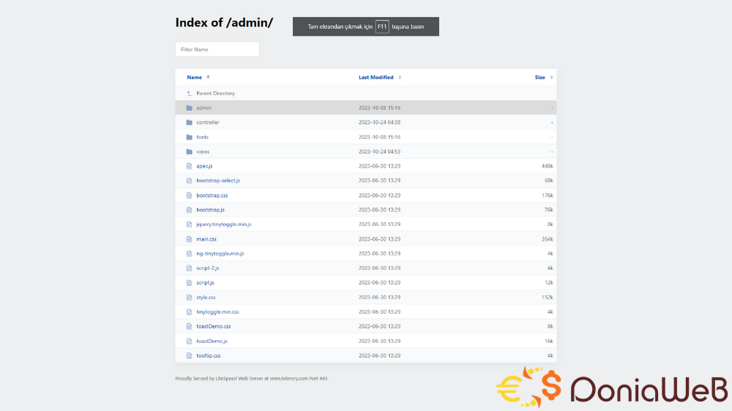Click the sort arrows next to Name
Viewport: 732px width, 411px height.
coord(208,78)
